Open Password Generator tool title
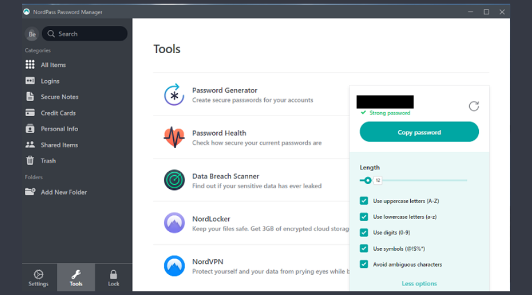Image resolution: width=532 pixels, height=295 pixels. tap(225, 90)
